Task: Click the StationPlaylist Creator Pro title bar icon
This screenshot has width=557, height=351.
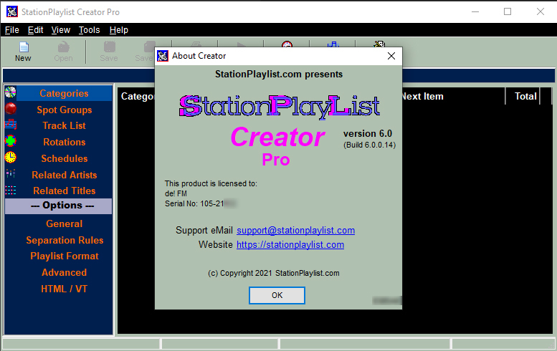Action: click(x=11, y=11)
